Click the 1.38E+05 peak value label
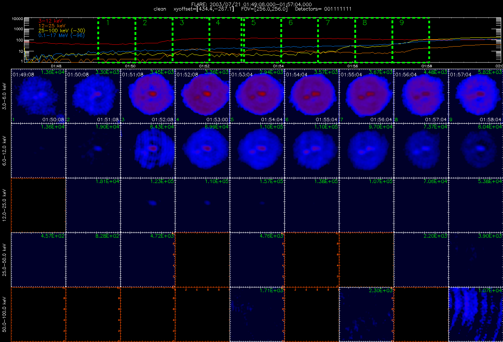503x342 pixels. (326, 181)
